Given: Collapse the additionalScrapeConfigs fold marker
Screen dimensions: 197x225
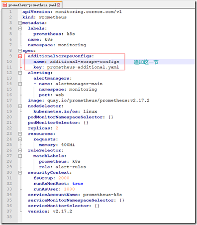Looking at the screenshot, I should [x=20, y=56].
